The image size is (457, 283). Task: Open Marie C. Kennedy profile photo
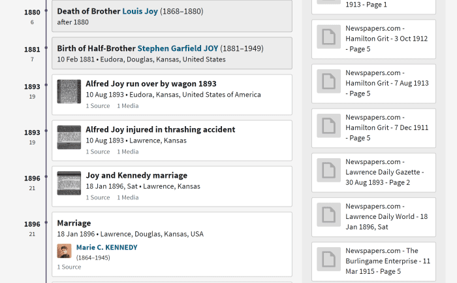pos(64,251)
